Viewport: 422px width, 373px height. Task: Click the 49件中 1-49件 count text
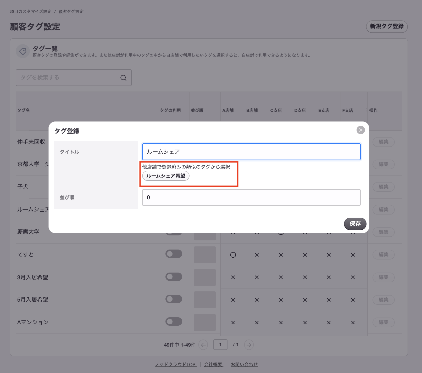tap(180, 345)
